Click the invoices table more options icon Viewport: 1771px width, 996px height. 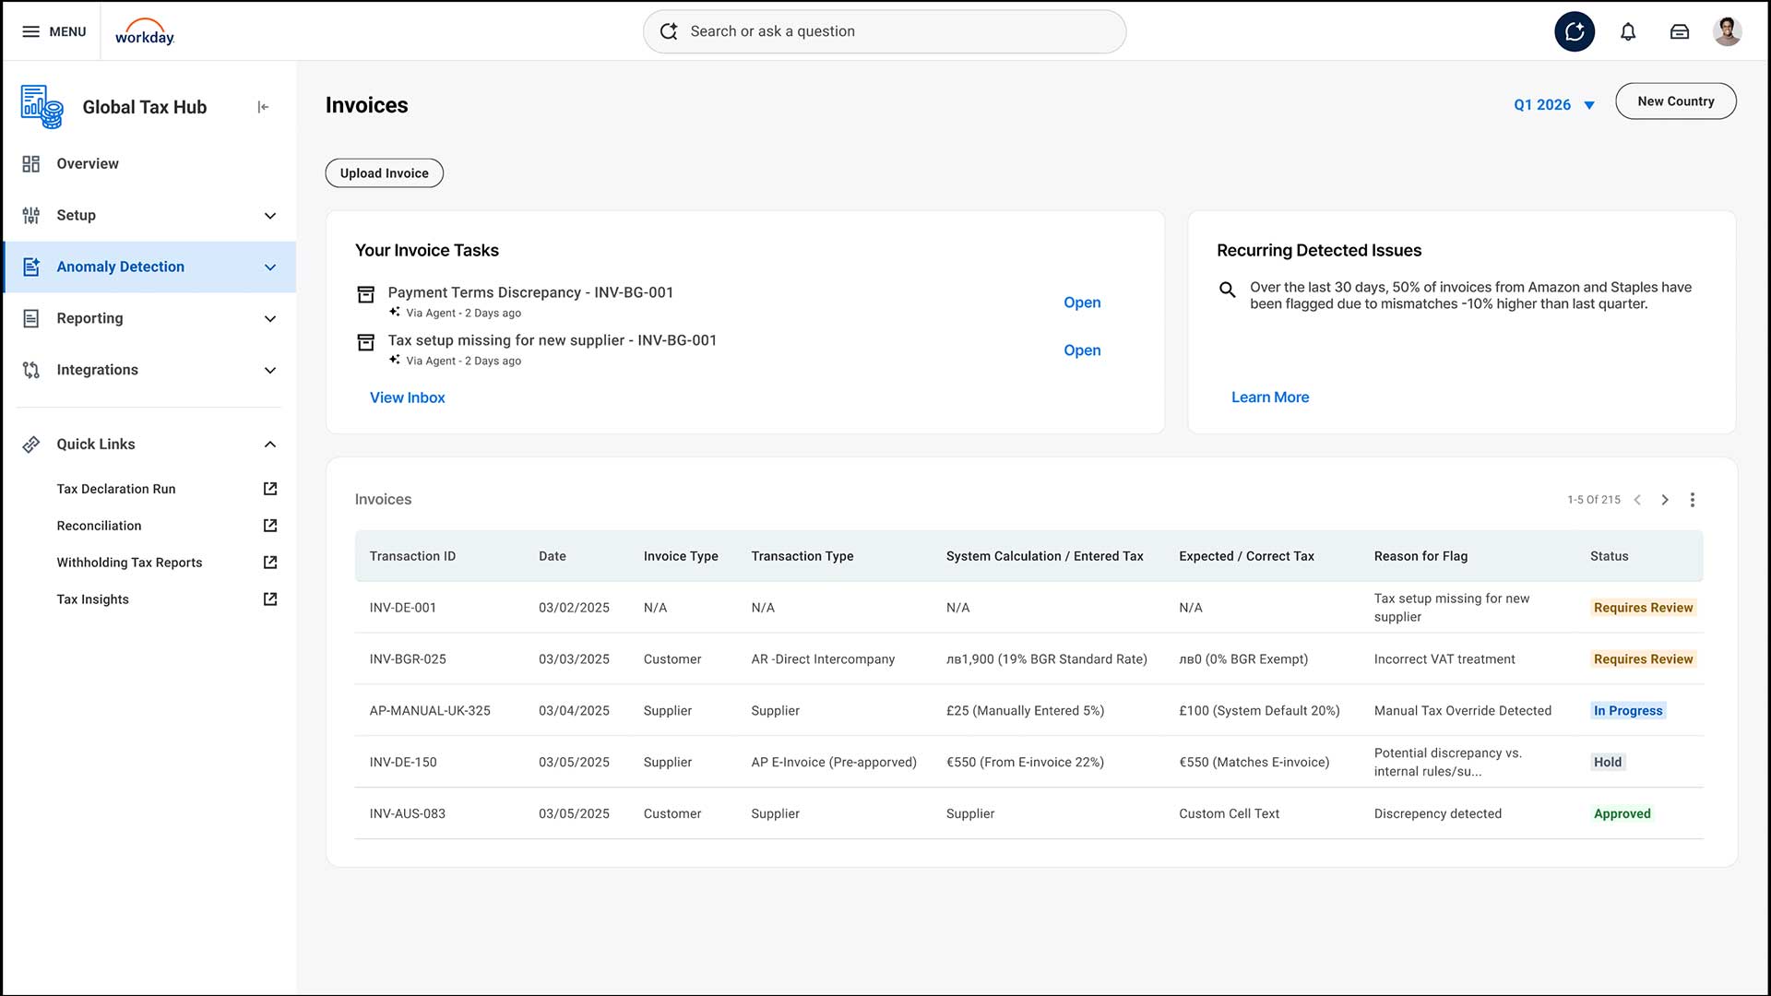(x=1692, y=500)
